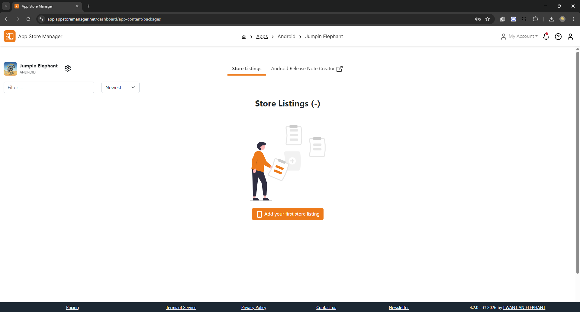Screen dimensions: 580x312
Task: Click the notifications bell icon
Action: tap(546, 37)
